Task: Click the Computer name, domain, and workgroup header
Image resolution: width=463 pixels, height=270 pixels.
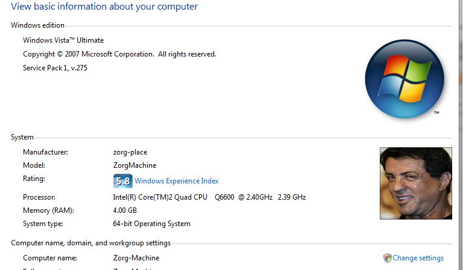Action: (90, 243)
